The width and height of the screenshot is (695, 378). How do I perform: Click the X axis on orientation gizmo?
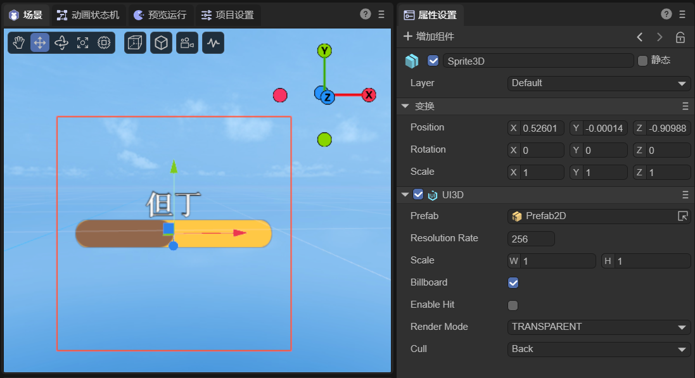[369, 95]
